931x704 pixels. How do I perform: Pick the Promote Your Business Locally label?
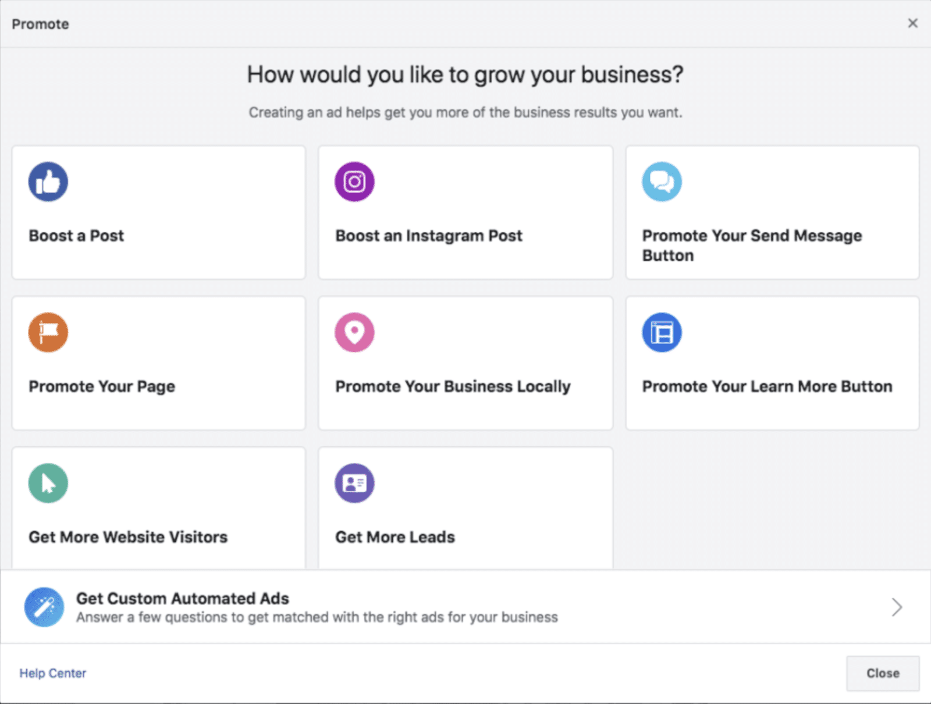453,386
